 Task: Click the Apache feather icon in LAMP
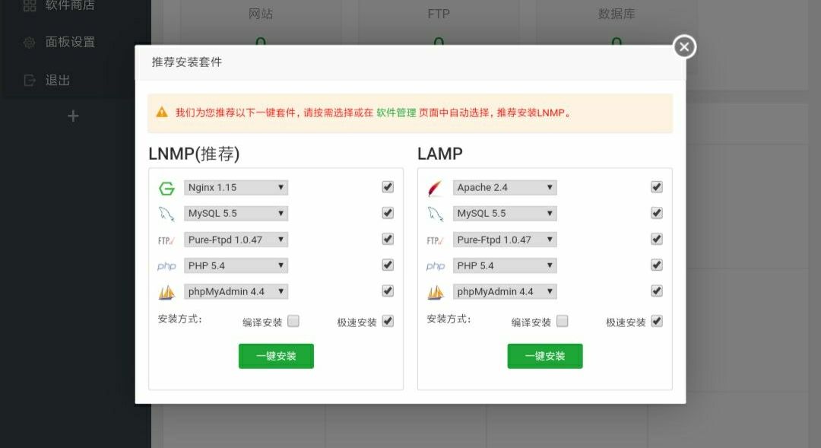435,188
